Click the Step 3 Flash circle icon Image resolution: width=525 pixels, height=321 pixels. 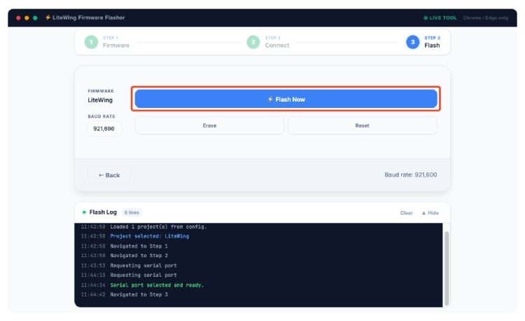point(413,42)
